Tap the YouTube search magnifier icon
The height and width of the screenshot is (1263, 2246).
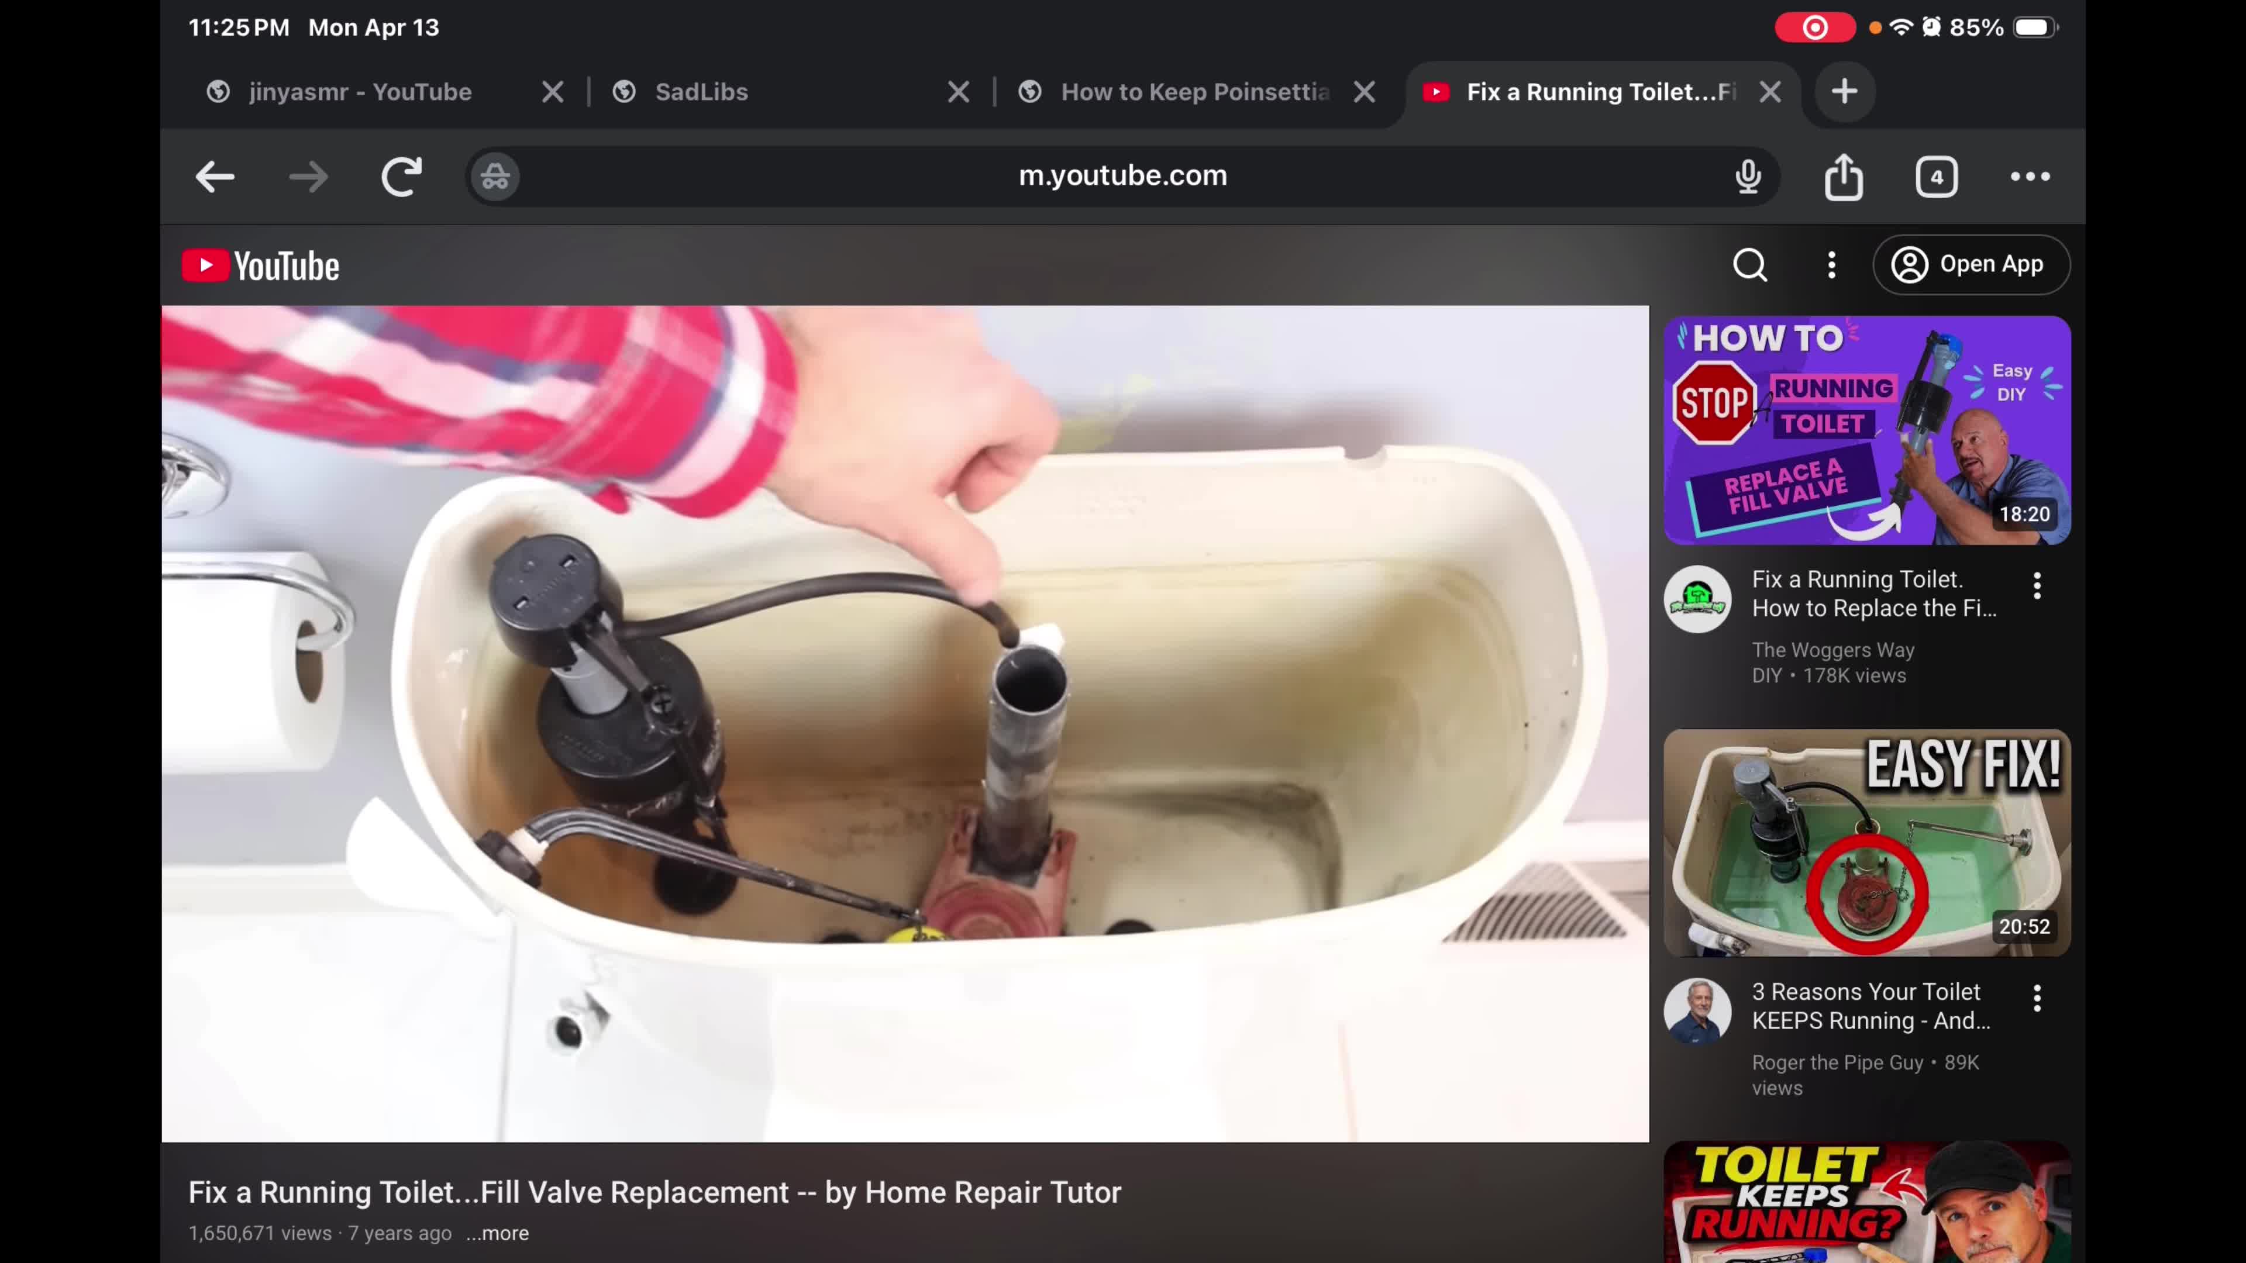point(1749,265)
